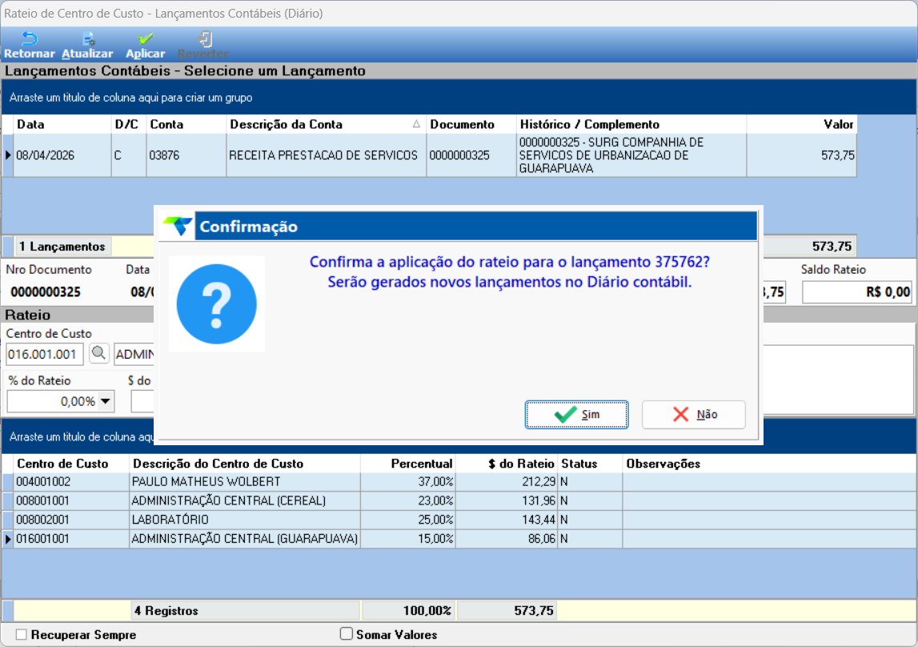Apply rateio with the Aplicar checkmark icon

click(146, 39)
